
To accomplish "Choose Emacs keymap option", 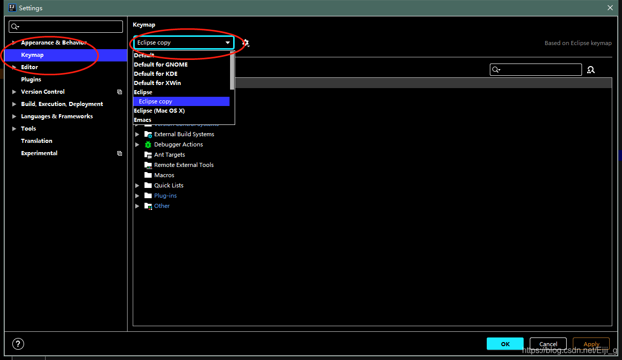I will coord(181,120).
